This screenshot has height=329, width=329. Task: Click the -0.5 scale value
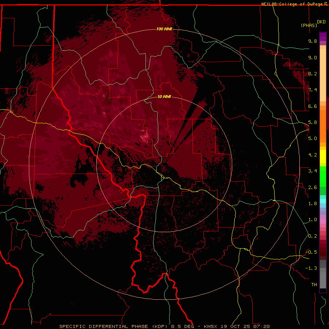click(311, 252)
